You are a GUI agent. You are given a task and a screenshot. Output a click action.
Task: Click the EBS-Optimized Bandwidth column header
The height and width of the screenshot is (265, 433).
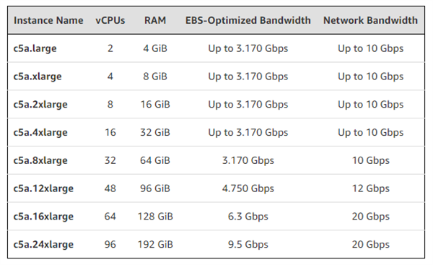click(x=248, y=20)
